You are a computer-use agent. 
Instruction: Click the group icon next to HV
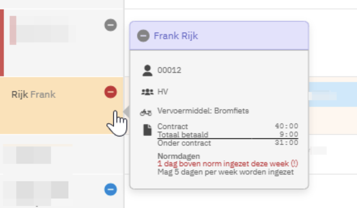pos(148,92)
